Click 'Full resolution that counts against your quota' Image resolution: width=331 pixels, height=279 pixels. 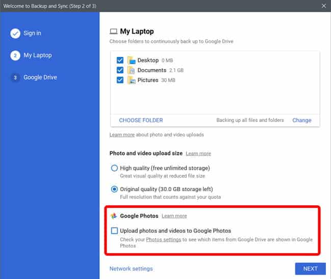pos(171,197)
